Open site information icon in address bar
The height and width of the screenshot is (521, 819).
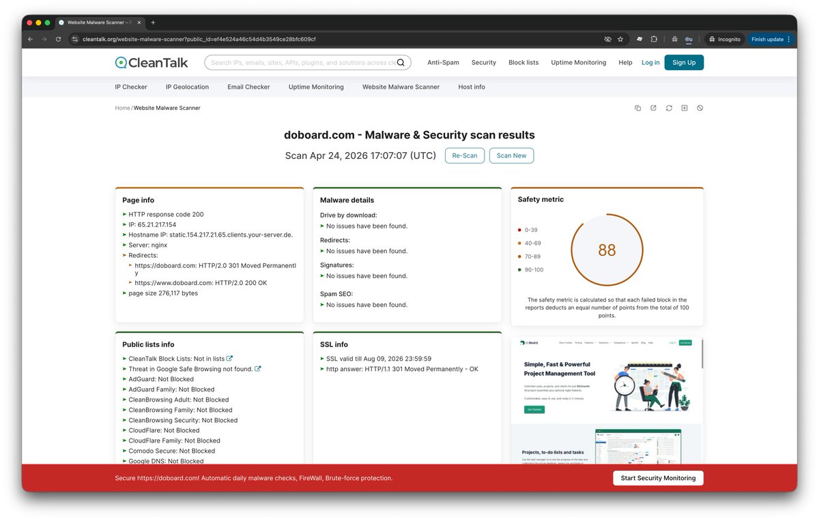(x=75, y=40)
